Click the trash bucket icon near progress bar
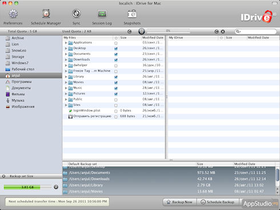Viewport: 280px width, 210px height. pyautogui.click(x=141, y=31)
